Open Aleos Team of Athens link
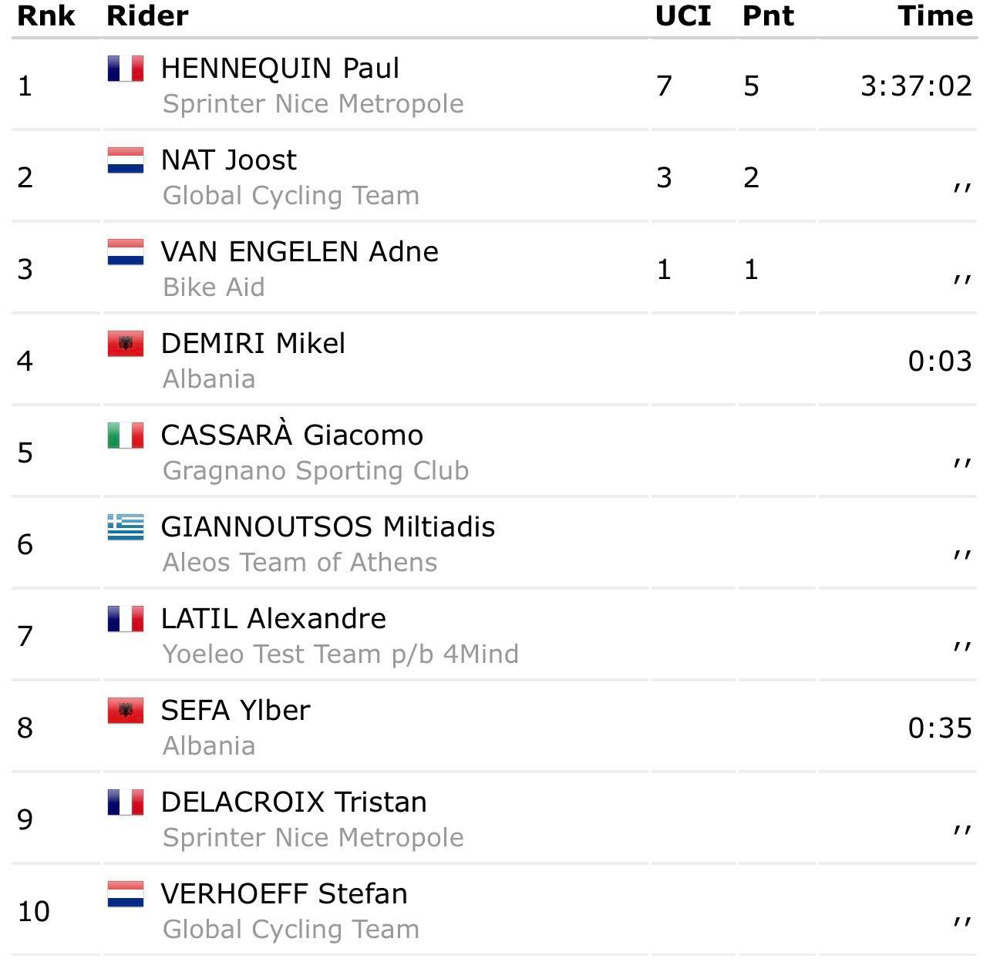990x962 pixels. click(300, 563)
